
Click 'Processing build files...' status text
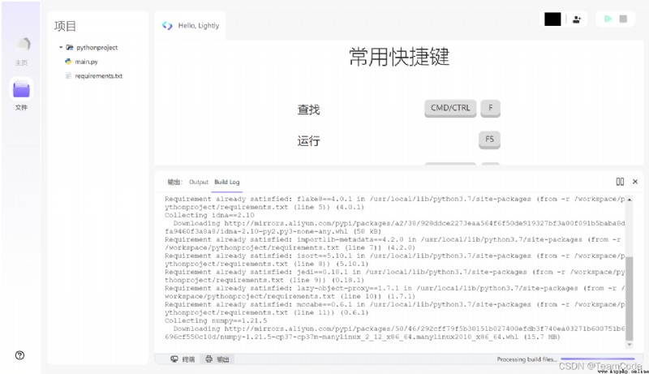point(527,359)
